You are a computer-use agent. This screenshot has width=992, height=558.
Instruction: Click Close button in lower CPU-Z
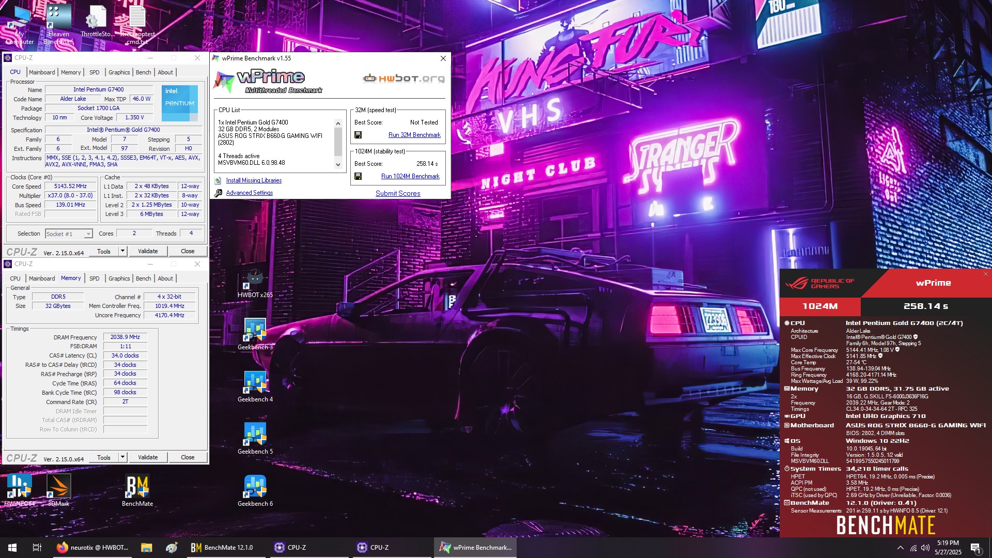(188, 457)
